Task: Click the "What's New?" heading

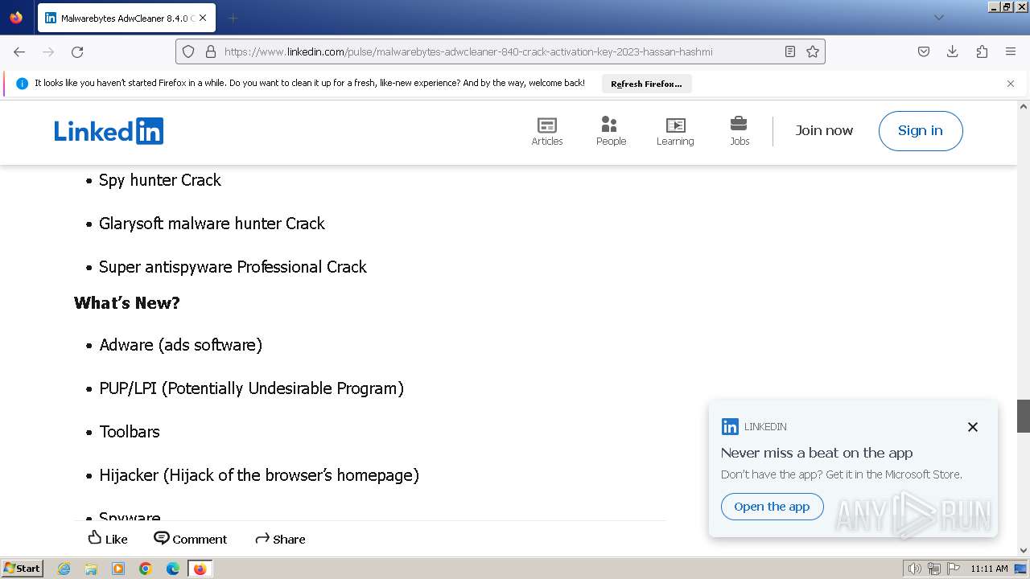Action: [127, 302]
